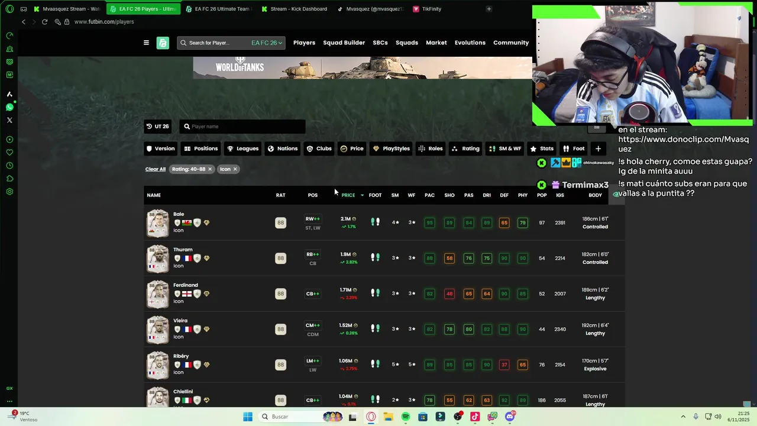Open a new browser tab
Viewport: 757px width, 426px height.
[x=489, y=9]
